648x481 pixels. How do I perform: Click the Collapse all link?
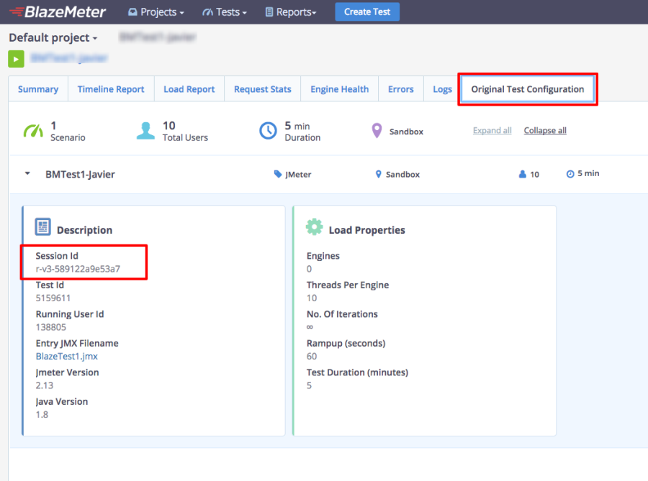(x=545, y=130)
